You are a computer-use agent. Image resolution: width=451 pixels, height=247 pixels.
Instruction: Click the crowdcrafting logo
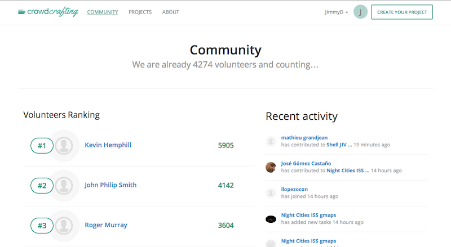48,12
